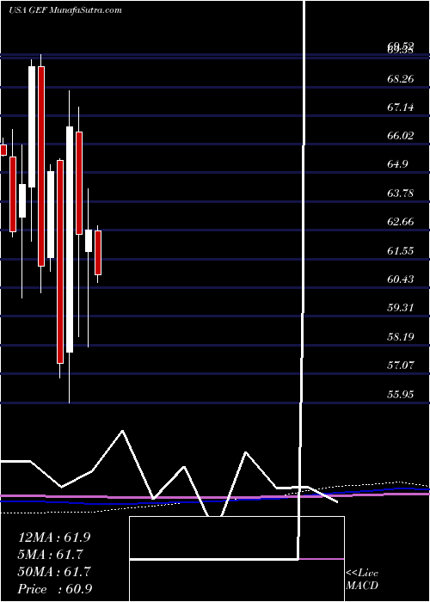Click the 12MA : 61.9 readout
The image size is (430, 602).
pyautogui.click(x=54, y=537)
